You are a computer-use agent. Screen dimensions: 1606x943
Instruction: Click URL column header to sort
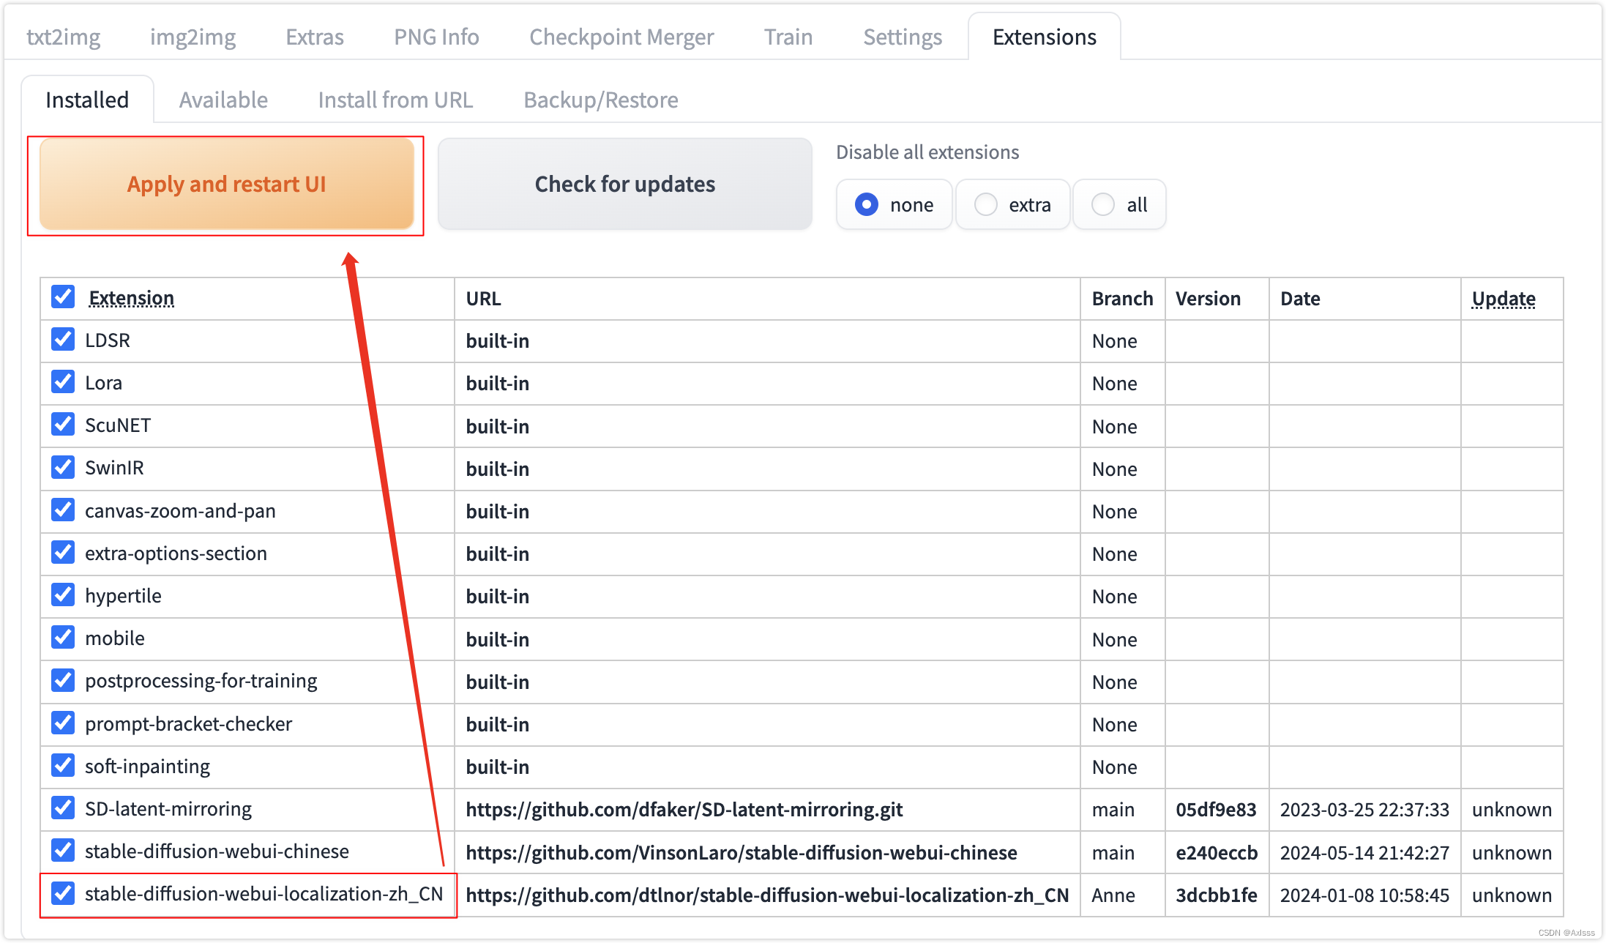pos(482,297)
